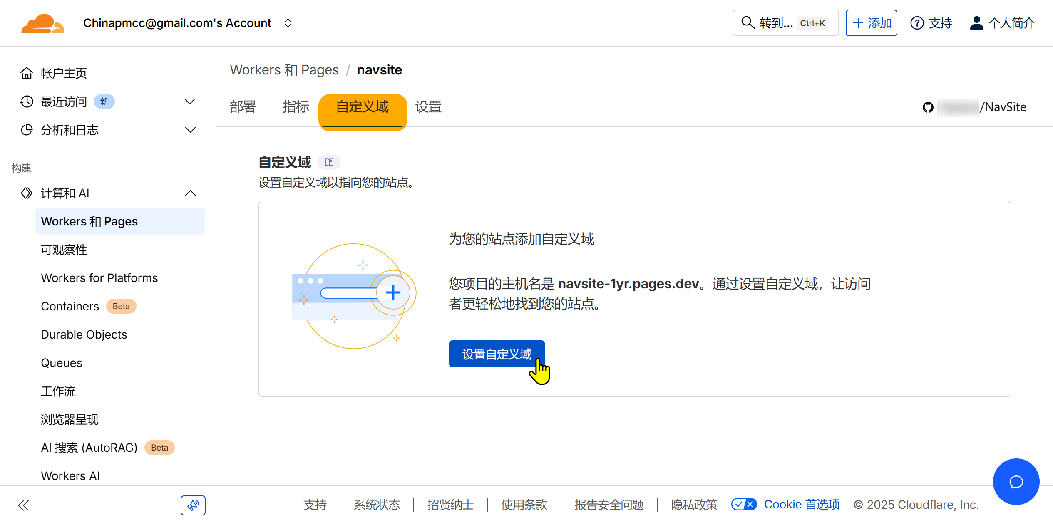Click the megaphone announcements icon
This screenshot has width=1053, height=525.
click(x=193, y=505)
